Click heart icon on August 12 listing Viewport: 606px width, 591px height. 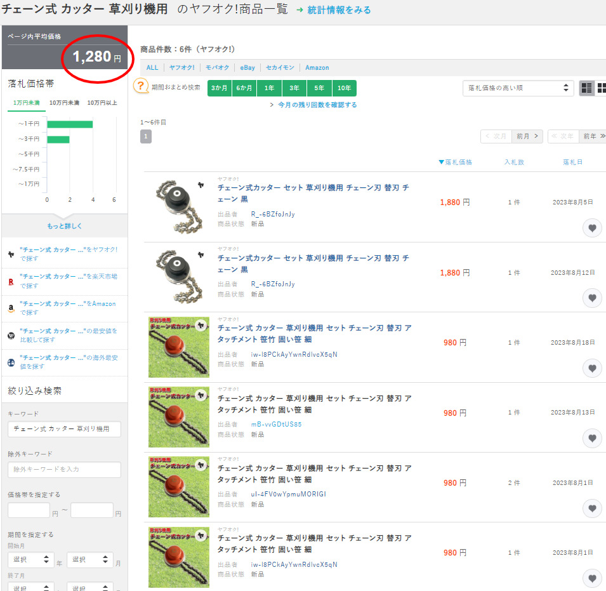point(591,298)
